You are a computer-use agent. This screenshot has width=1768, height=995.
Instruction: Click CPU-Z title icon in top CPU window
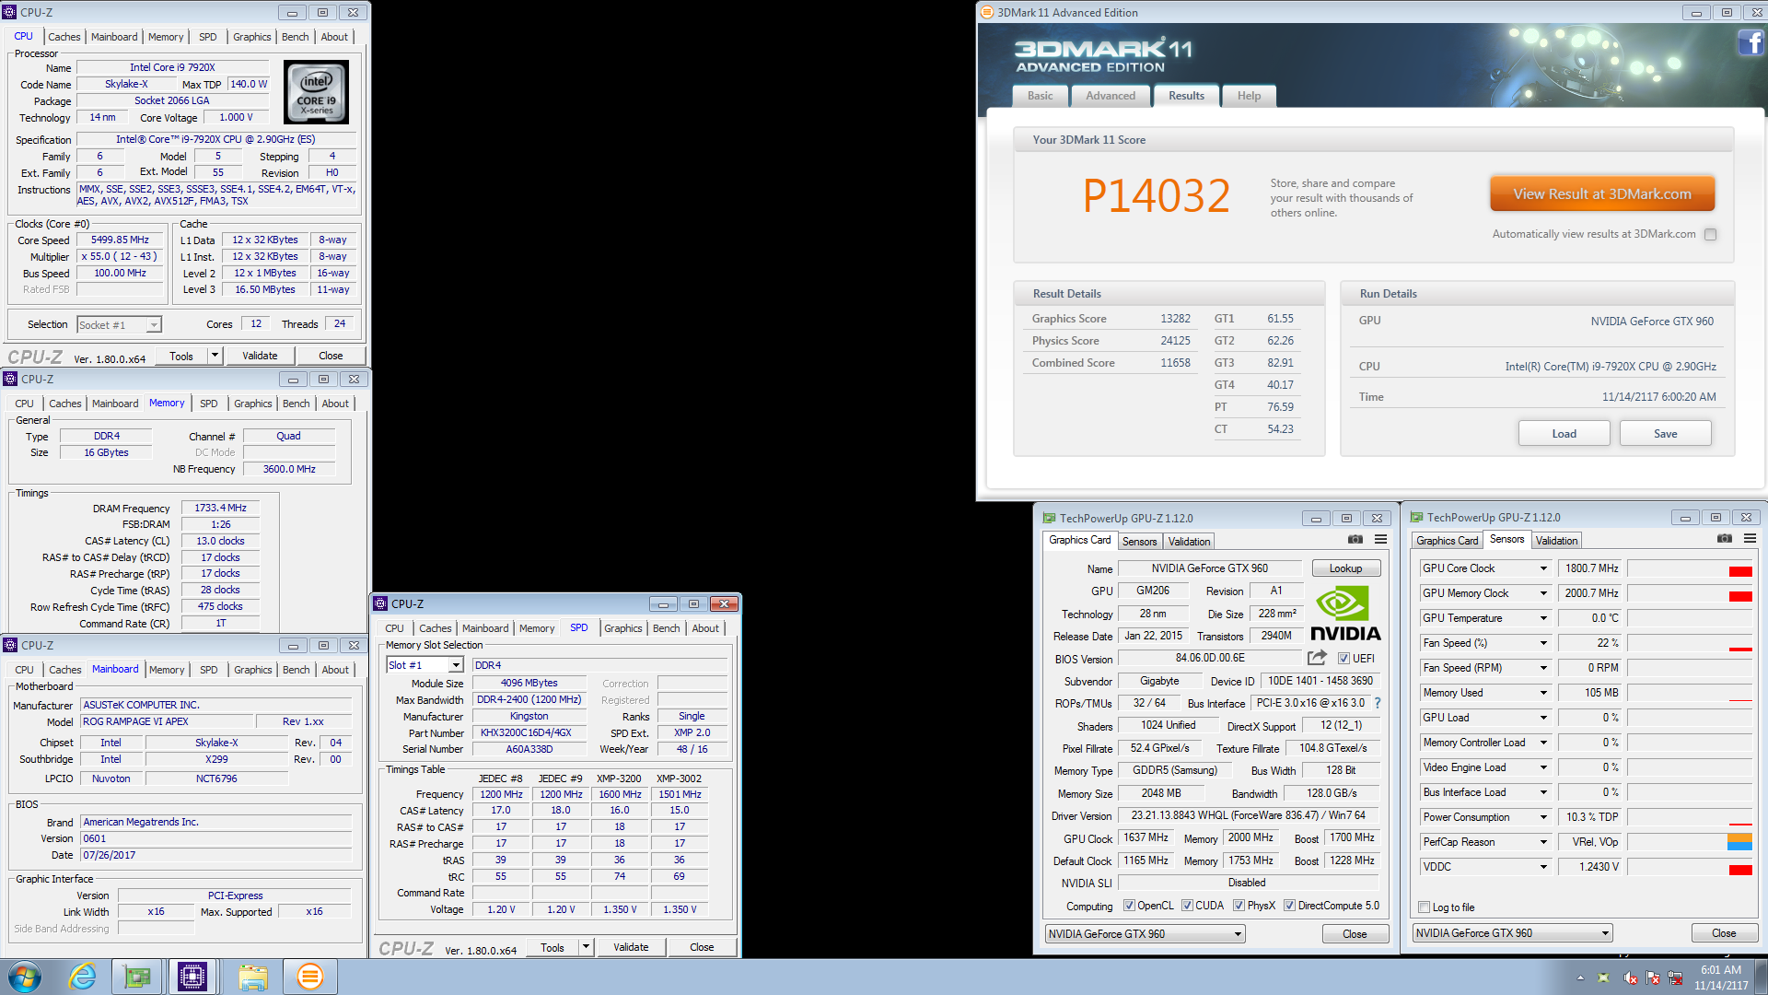[10, 12]
